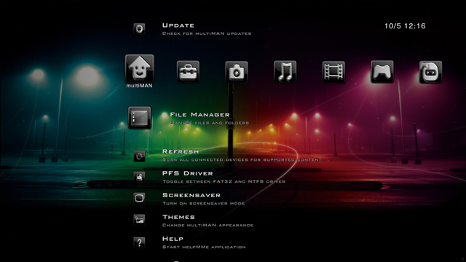
Task: Click 'Change multiMAN appearance' description
Action: pyautogui.click(x=208, y=225)
